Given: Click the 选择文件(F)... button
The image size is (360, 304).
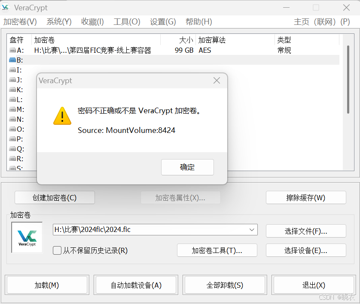Looking at the screenshot, I should pos(306,231).
